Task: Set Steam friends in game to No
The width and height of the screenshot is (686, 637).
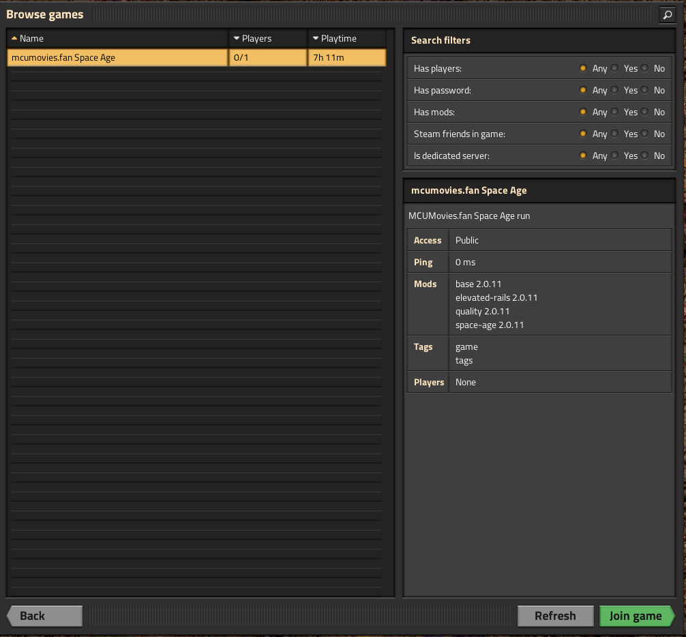Action: coord(645,134)
